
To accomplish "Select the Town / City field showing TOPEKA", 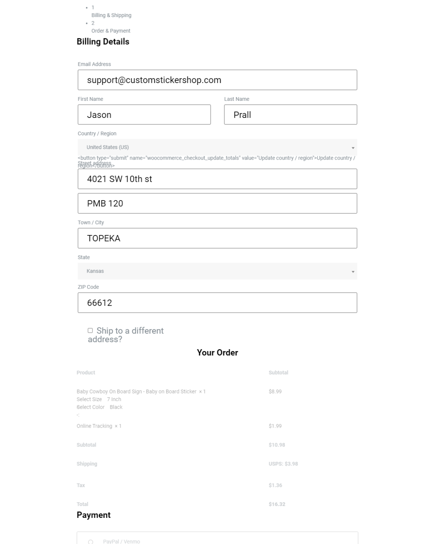I will click(x=217, y=238).
